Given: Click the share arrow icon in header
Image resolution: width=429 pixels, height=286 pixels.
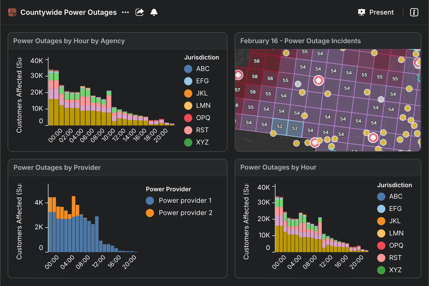Looking at the screenshot, I should [x=139, y=12].
